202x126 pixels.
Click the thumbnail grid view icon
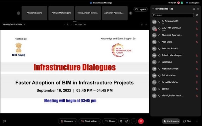click(x=142, y=24)
